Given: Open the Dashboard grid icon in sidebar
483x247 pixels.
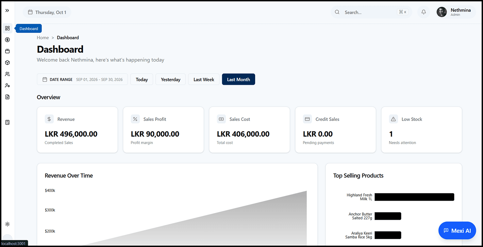Looking at the screenshot, I should (x=7, y=28).
